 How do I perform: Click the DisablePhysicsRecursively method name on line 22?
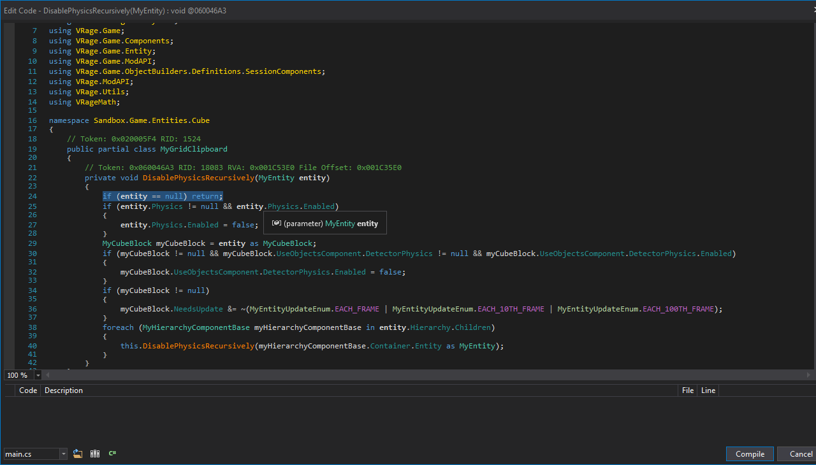198,178
